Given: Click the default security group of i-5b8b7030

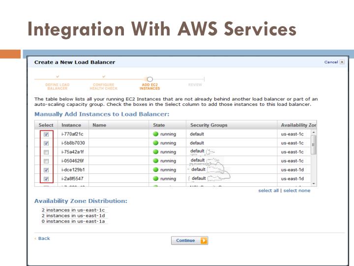Looking at the screenshot, I should coord(197,143).
